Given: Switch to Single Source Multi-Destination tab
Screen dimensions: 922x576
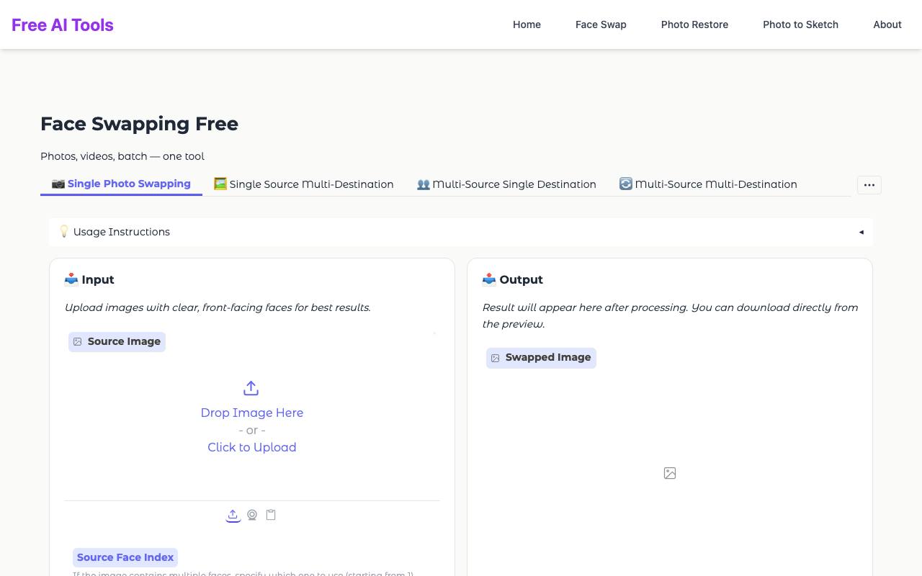Looking at the screenshot, I should pos(304,184).
